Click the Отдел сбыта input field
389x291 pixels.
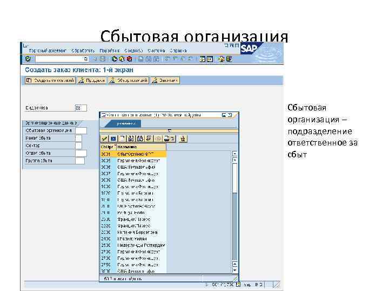81,153
